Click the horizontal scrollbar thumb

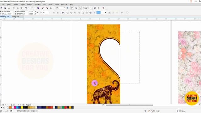click(x=129, y=105)
